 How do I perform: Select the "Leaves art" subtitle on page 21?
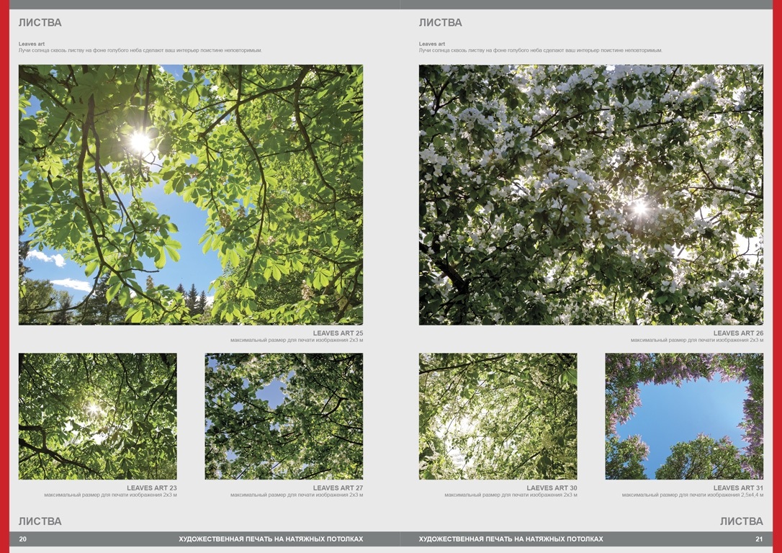pyautogui.click(x=432, y=44)
